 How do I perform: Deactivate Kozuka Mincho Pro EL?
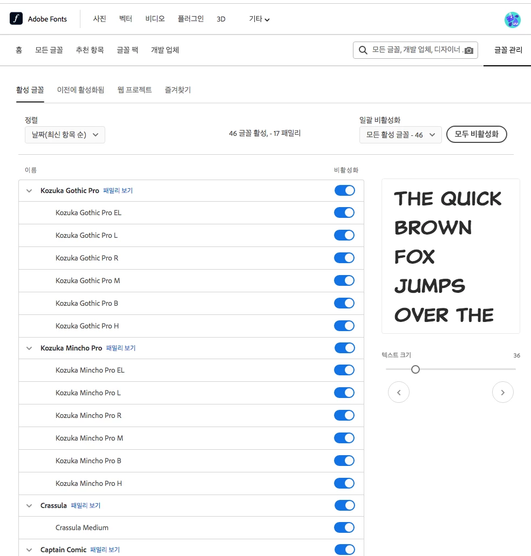coord(344,370)
